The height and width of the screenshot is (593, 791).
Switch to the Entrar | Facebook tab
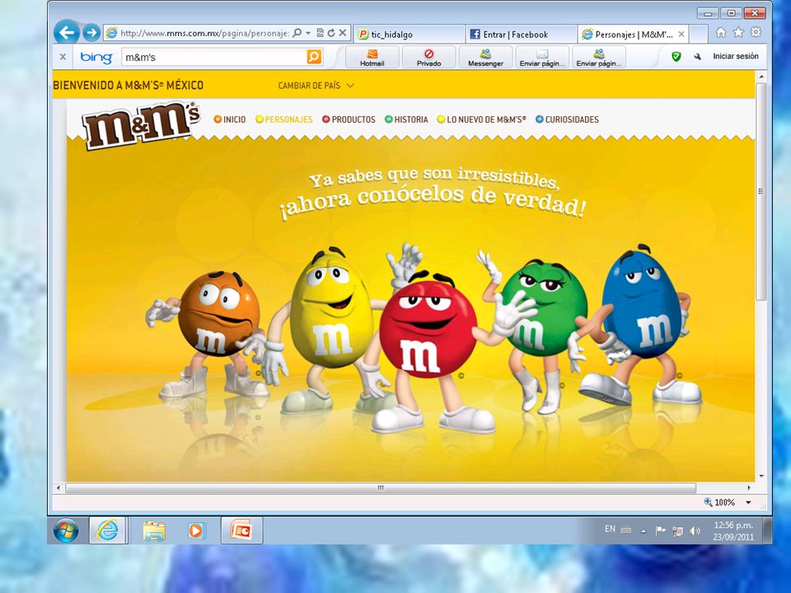click(521, 35)
